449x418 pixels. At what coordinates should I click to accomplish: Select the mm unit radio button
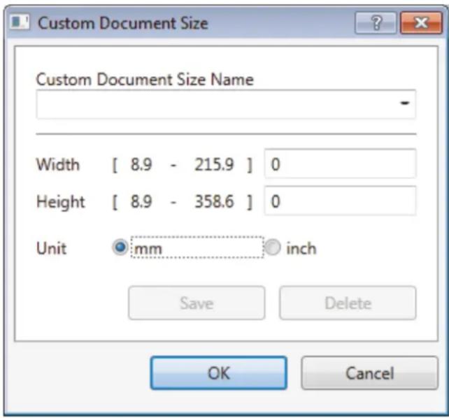[120, 247]
